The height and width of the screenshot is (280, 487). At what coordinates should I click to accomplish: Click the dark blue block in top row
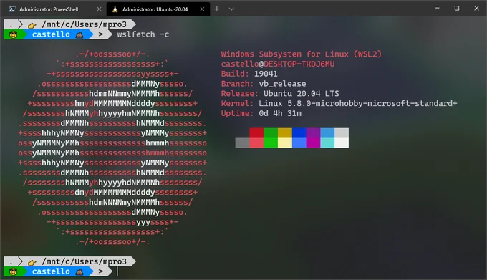299,132
